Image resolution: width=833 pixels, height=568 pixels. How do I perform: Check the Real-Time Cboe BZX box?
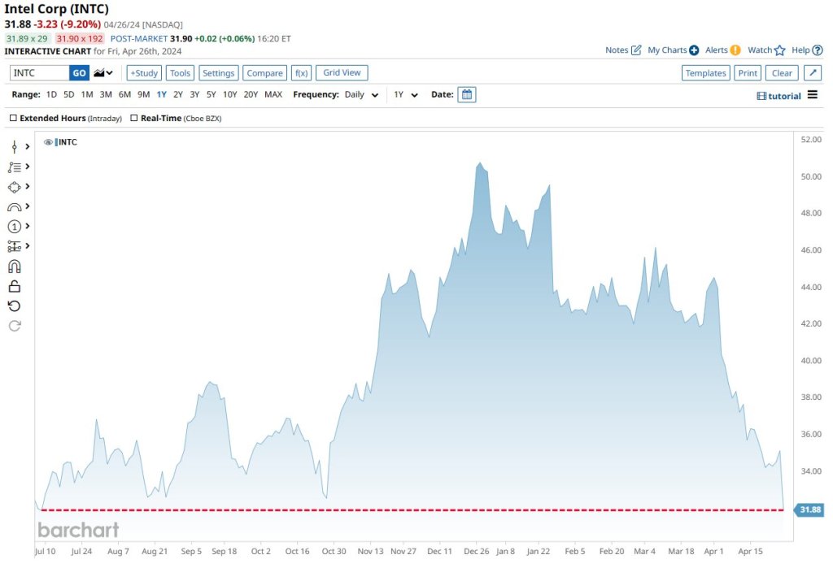(x=134, y=119)
